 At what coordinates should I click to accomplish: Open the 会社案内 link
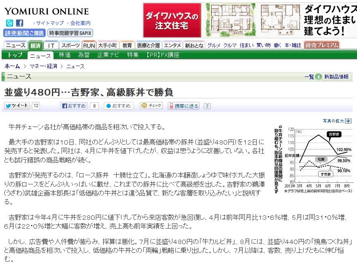[x=80, y=23]
